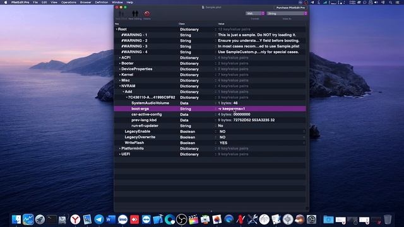
Task: Open the Help menu
Action: (130, 3)
